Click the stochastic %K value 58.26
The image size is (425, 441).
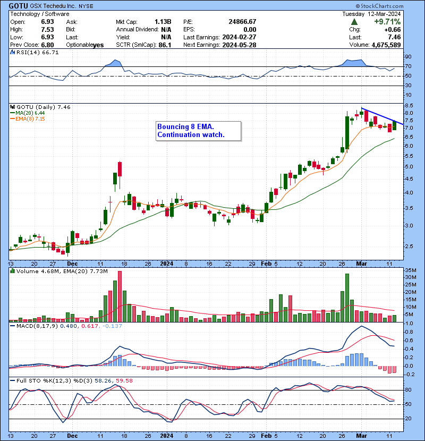[102, 381]
